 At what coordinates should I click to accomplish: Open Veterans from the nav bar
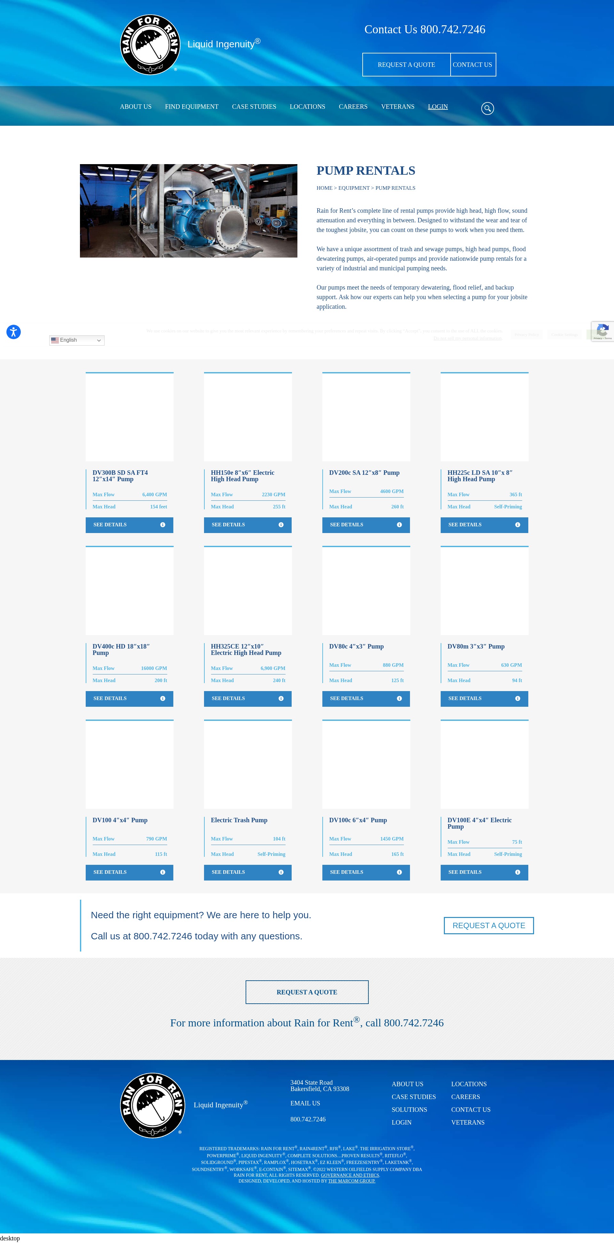tap(398, 107)
